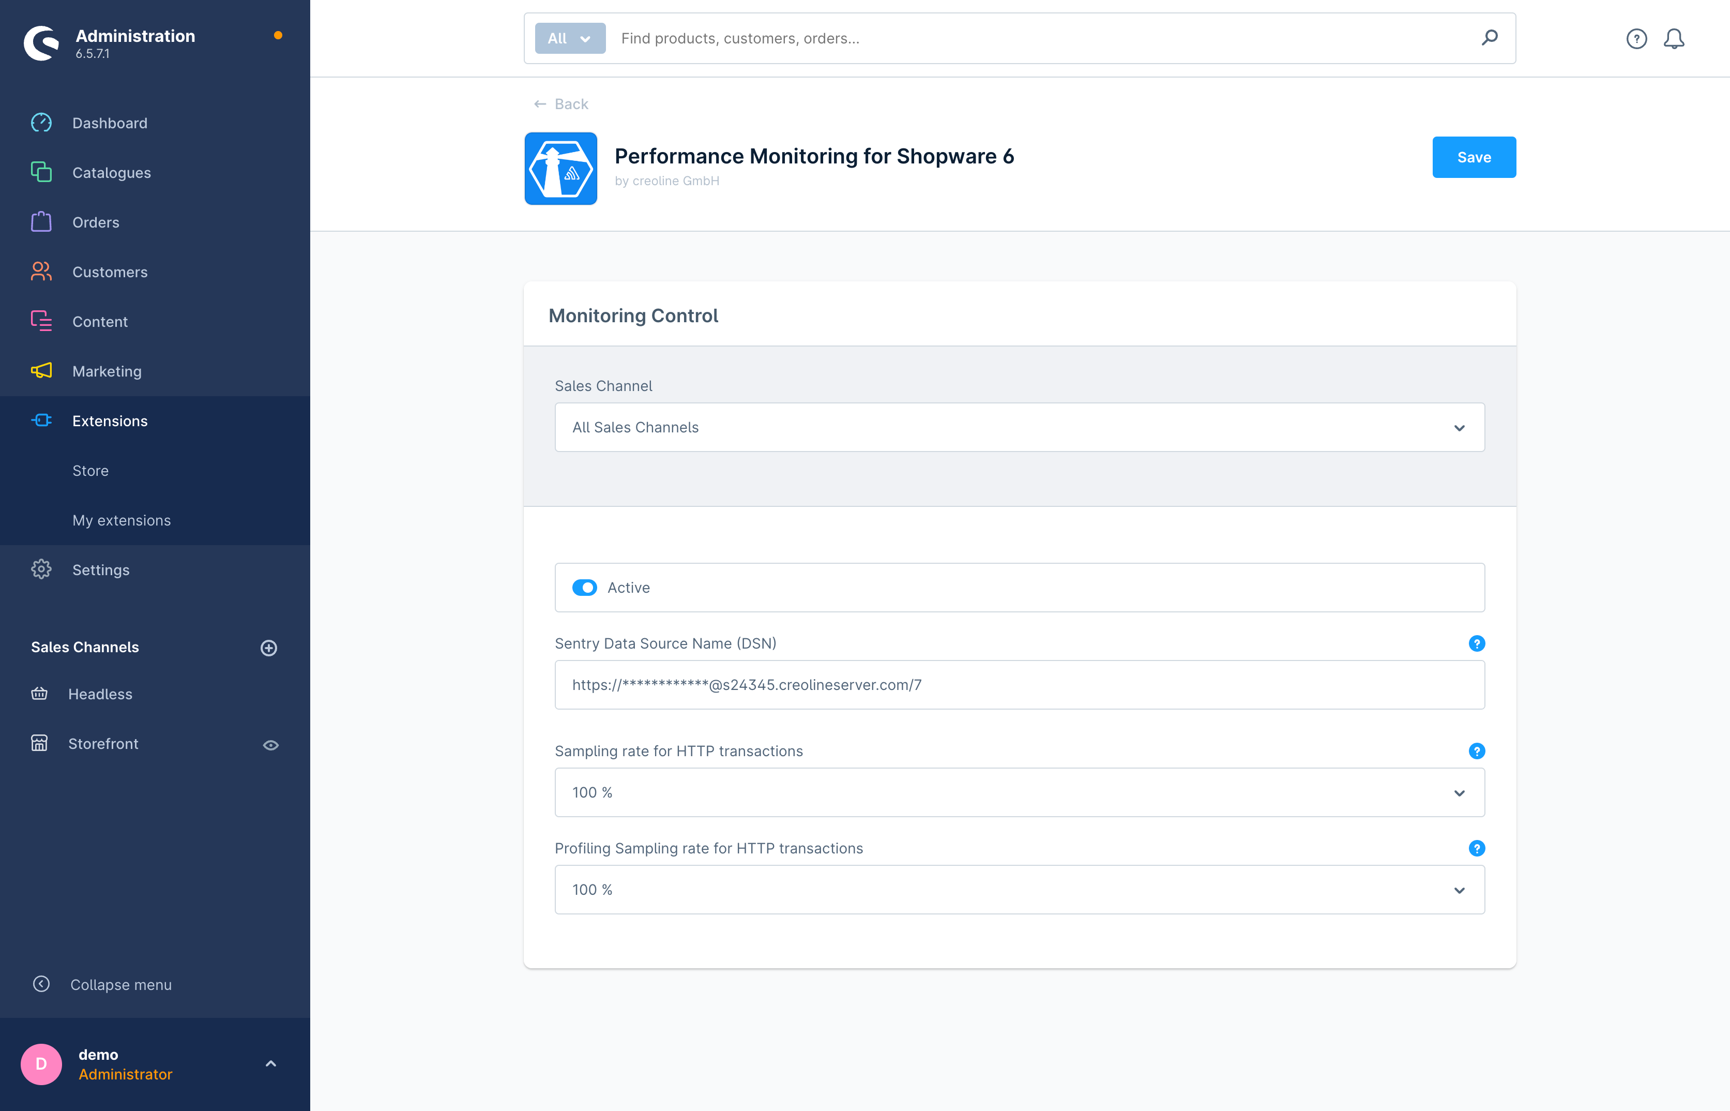Toggle Storefront visibility eye icon
Viewport: 1730px width, 1111px height.
[x=270, y=745]
